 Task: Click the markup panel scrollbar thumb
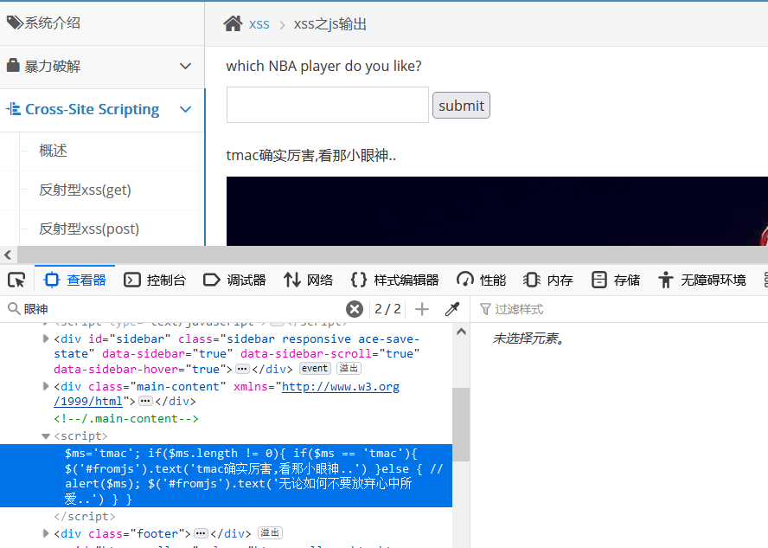click(x=461, y=424)
